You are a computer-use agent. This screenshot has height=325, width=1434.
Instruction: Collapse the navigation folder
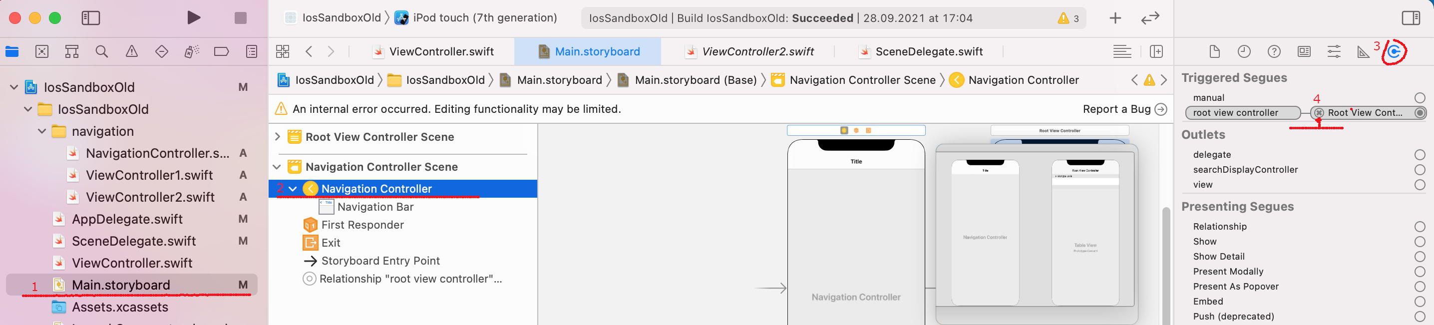coord(42,131)
